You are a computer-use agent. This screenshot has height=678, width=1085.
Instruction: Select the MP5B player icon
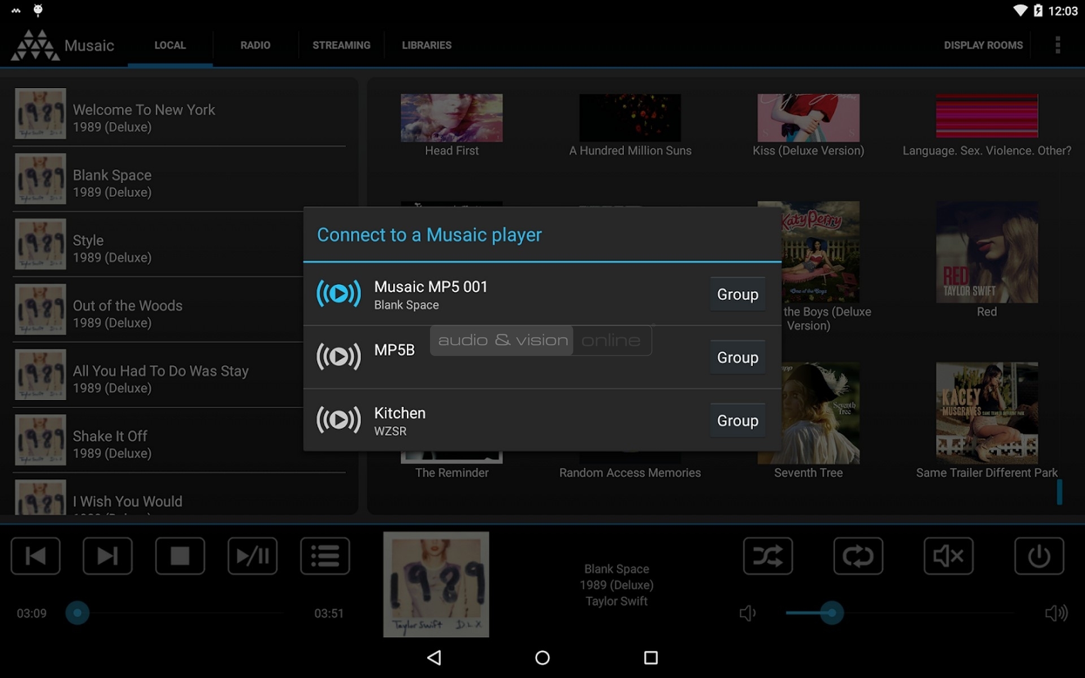(x=338, y=357)
